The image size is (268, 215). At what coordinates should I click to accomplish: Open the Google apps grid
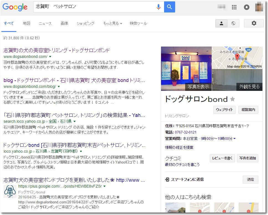pos(234,7)
